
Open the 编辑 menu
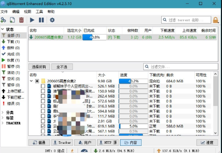[x=16, y=12]
